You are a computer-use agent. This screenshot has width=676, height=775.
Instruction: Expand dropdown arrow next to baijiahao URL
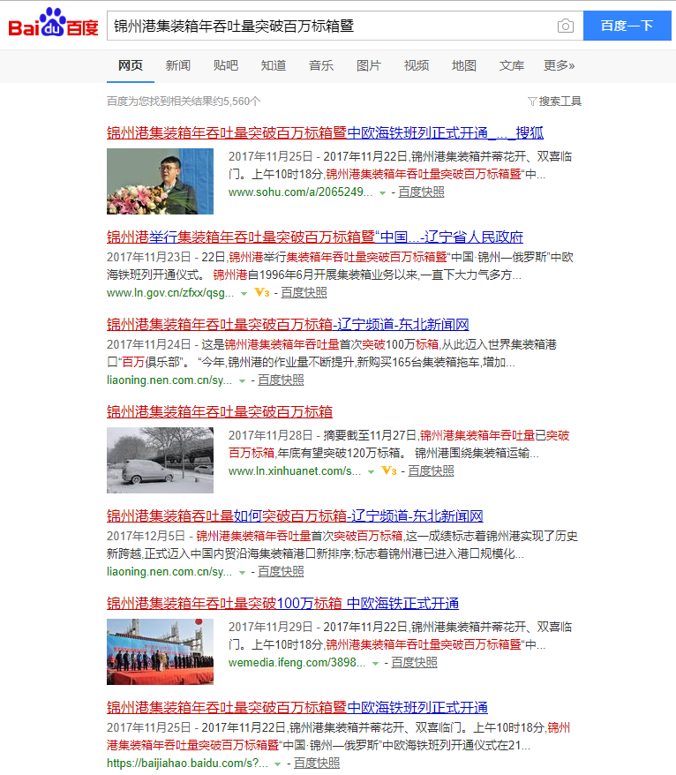coord(278,764)
